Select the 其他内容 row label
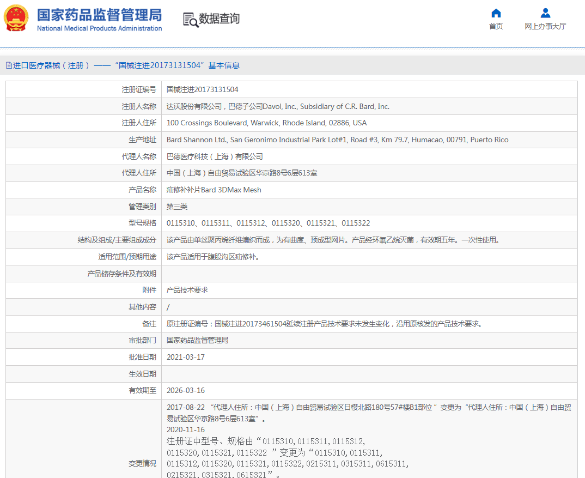 142,307
